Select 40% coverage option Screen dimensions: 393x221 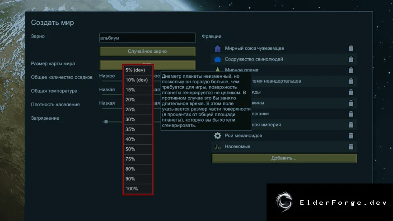[x=138, y=140]
